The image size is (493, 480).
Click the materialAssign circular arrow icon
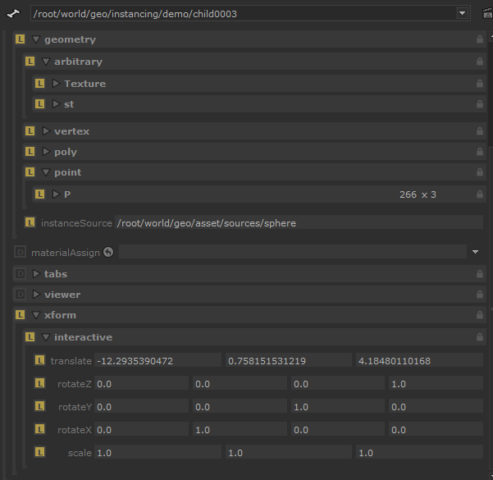point(108,252)
